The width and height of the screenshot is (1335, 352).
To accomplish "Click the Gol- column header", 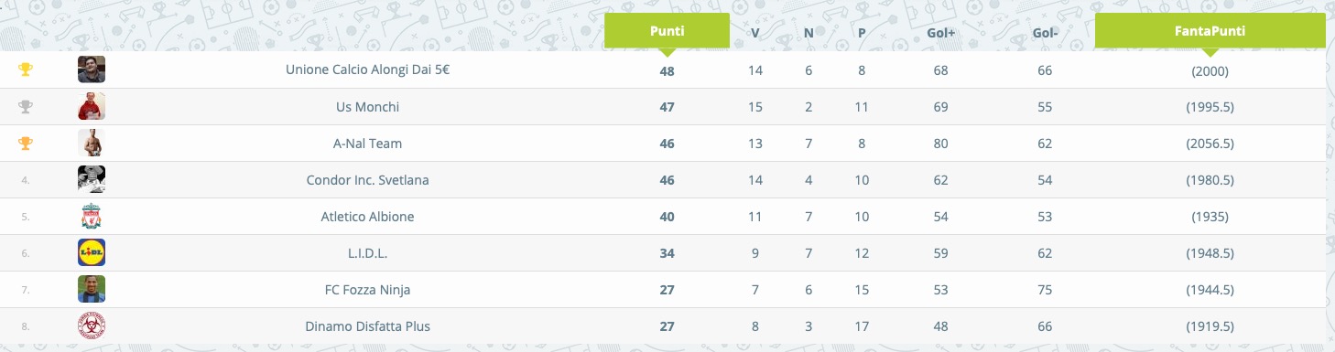I will click(x=1045, y=32).
